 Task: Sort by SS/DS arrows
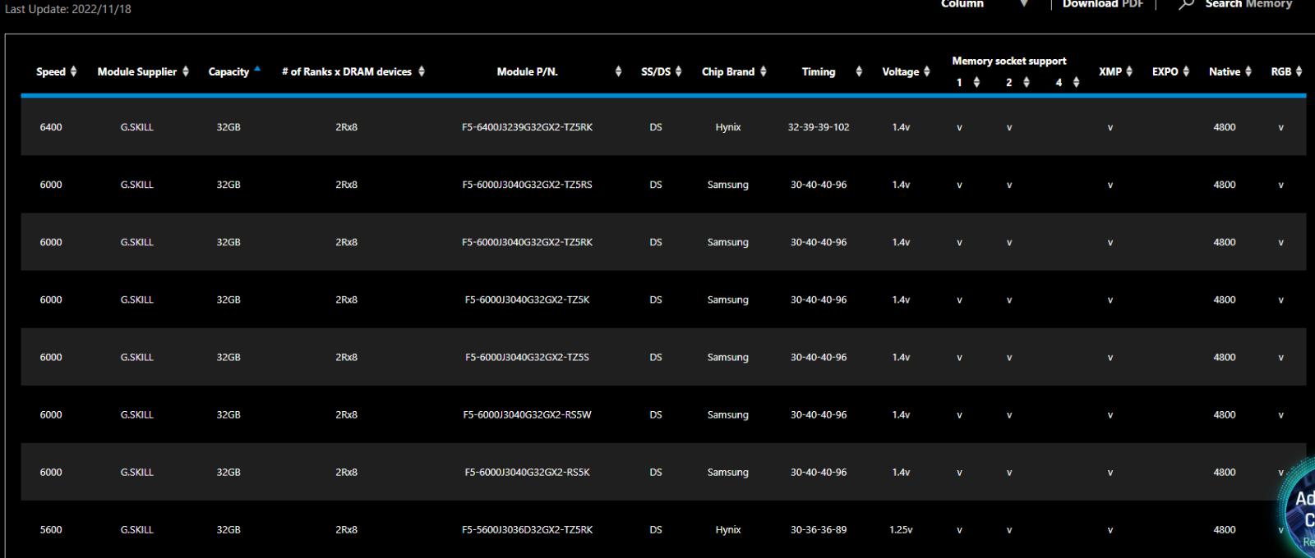click(x=679, y=71)
